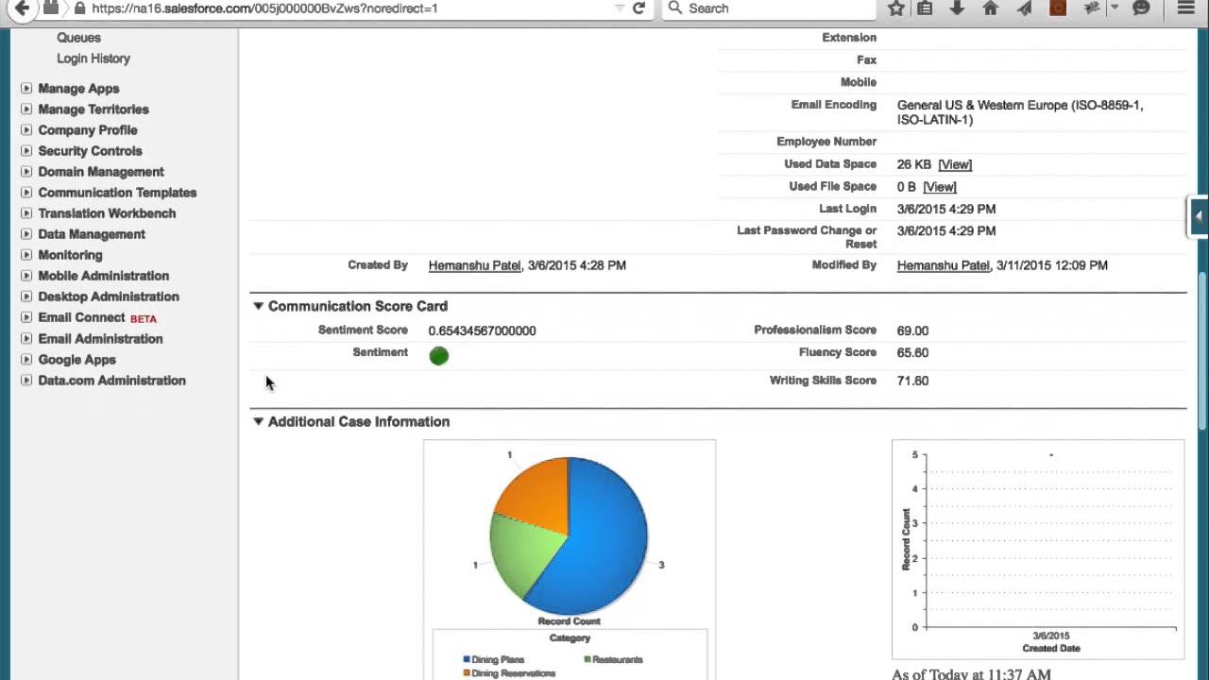Select the Writing Skills Score value 71.60

tap(912, 381)
